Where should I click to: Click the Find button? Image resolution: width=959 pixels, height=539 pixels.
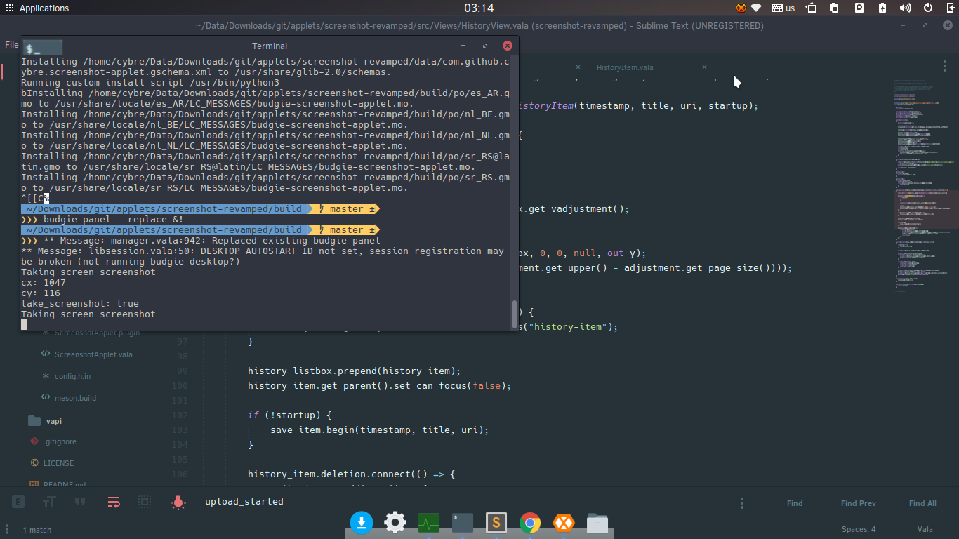pyautogui.click(x=795, y=503)
